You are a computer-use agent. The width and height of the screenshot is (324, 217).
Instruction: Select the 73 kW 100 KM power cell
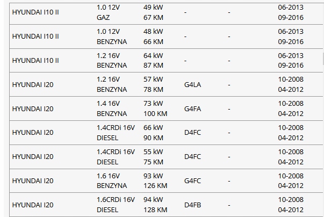point(155,109)
